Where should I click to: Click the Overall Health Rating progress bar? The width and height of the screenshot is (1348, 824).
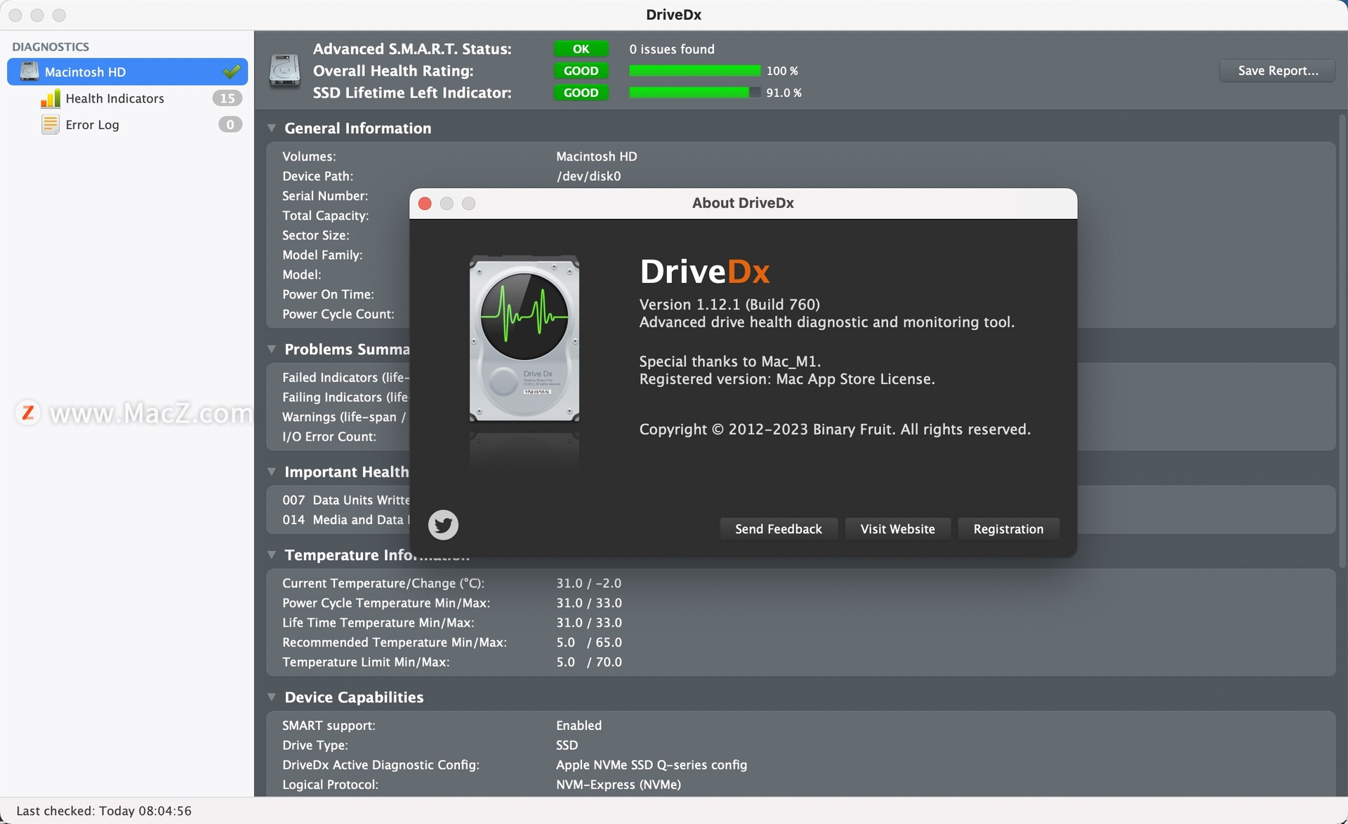point(694,71)
